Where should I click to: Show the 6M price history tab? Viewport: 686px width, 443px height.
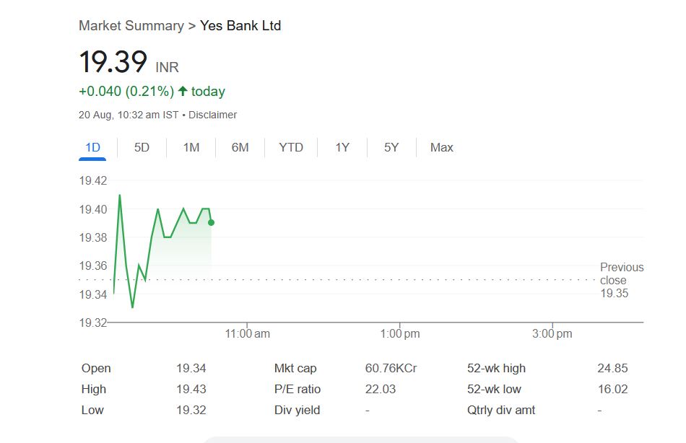[240, 148]
